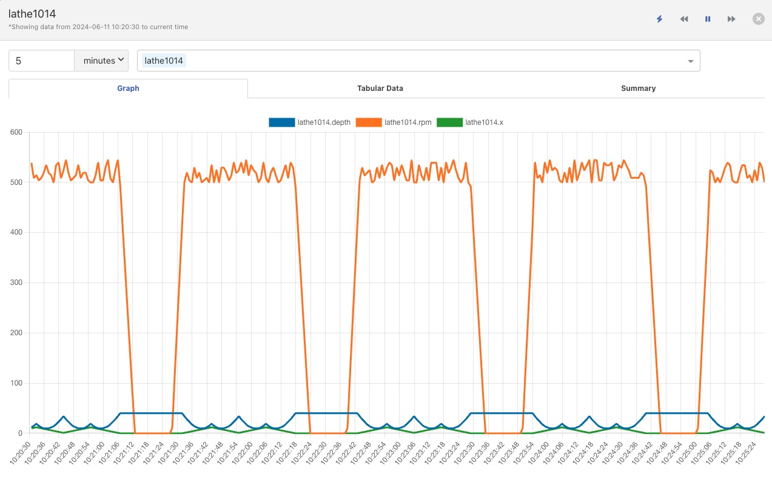This screenshot has width=772, height=477.
Task: Select the Graph tab
Action: point(128,88)
